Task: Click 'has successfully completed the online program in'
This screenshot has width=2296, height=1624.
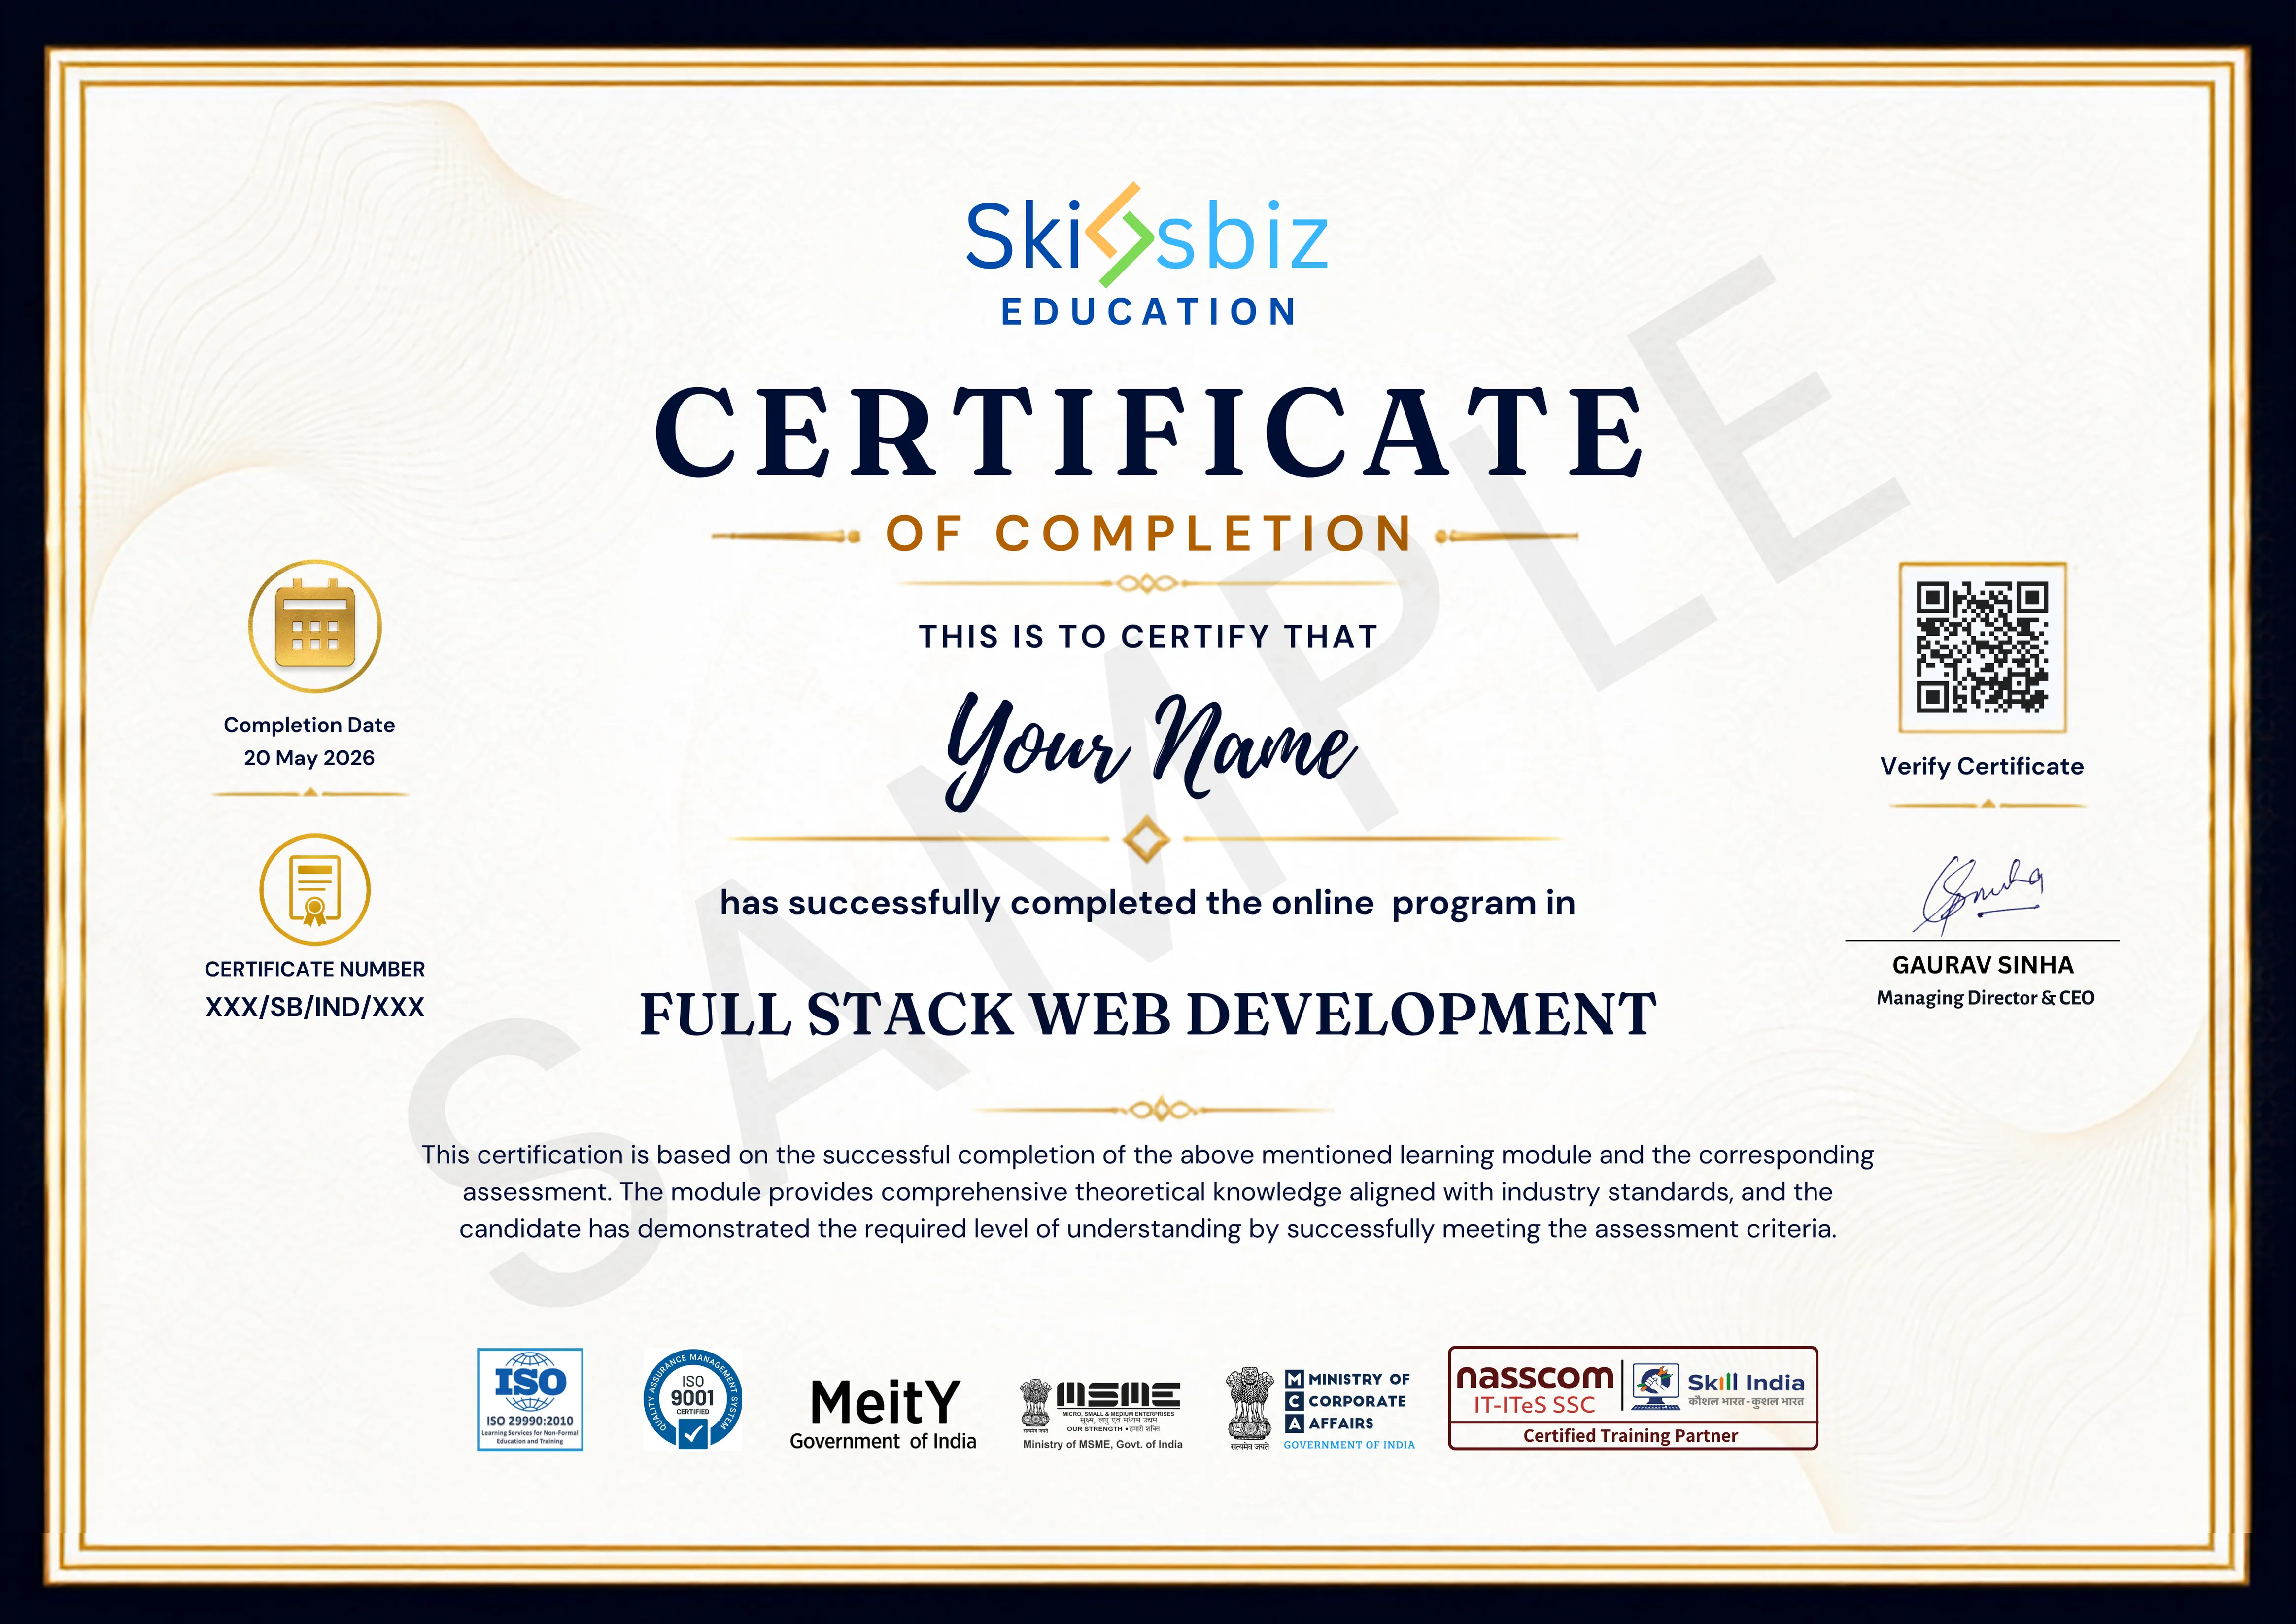Action: [1148, 904]
